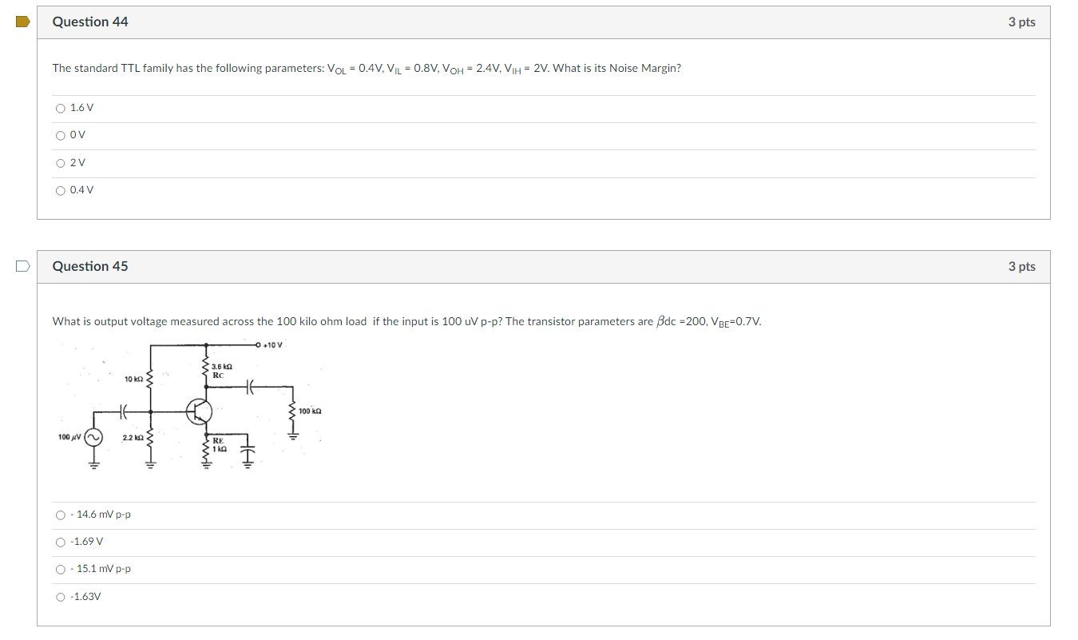Pick the -1.63V answer for Question 45
1078x640 pixels.
[x=61, y=597]
